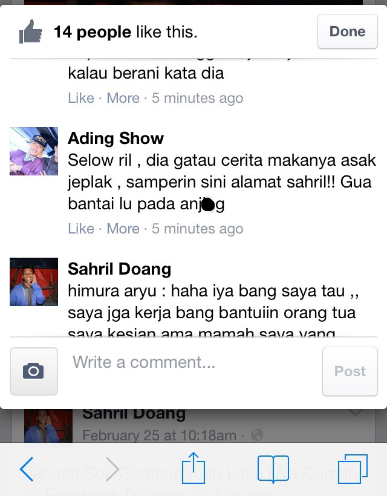Viewport: 387px width, 496px height.
Task: Like the 'kalau berani kata dia' comment
Action: [x=81, y=98]
